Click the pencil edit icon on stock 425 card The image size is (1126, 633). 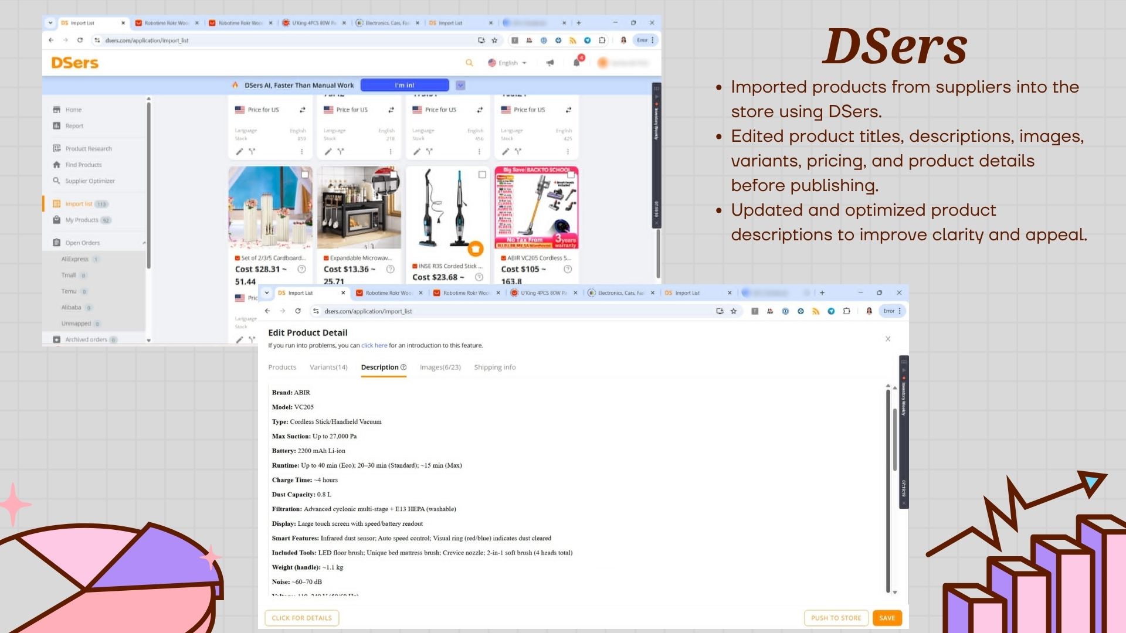(x=506, y=151)
